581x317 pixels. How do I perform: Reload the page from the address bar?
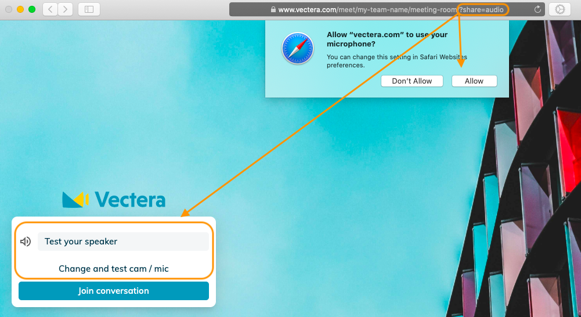(x=537, y=10)
